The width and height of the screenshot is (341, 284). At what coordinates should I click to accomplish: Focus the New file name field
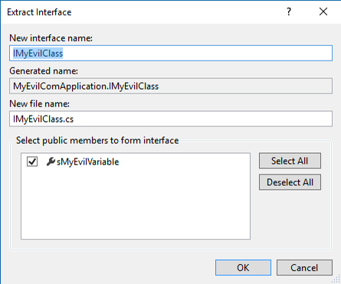tap(171, 119)
